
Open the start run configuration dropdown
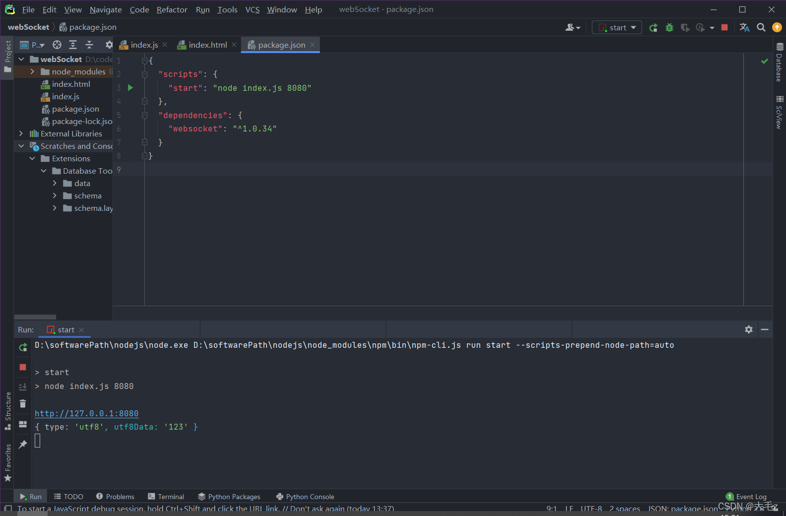[x=617, y=28]
